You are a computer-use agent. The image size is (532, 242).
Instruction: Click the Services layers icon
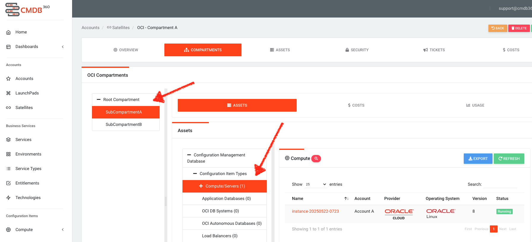pos(9,140)
